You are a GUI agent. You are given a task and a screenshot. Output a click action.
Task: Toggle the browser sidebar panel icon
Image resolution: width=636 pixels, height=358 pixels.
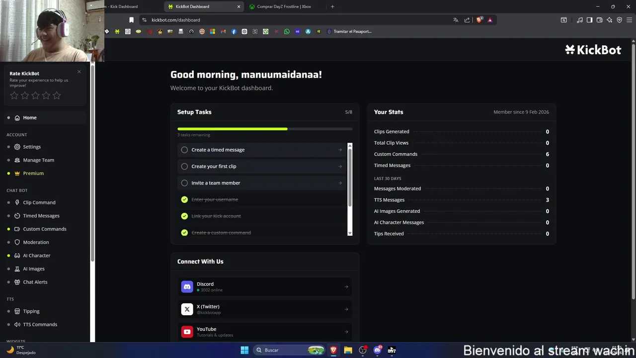pyautogui.click(x=589, y=20)
